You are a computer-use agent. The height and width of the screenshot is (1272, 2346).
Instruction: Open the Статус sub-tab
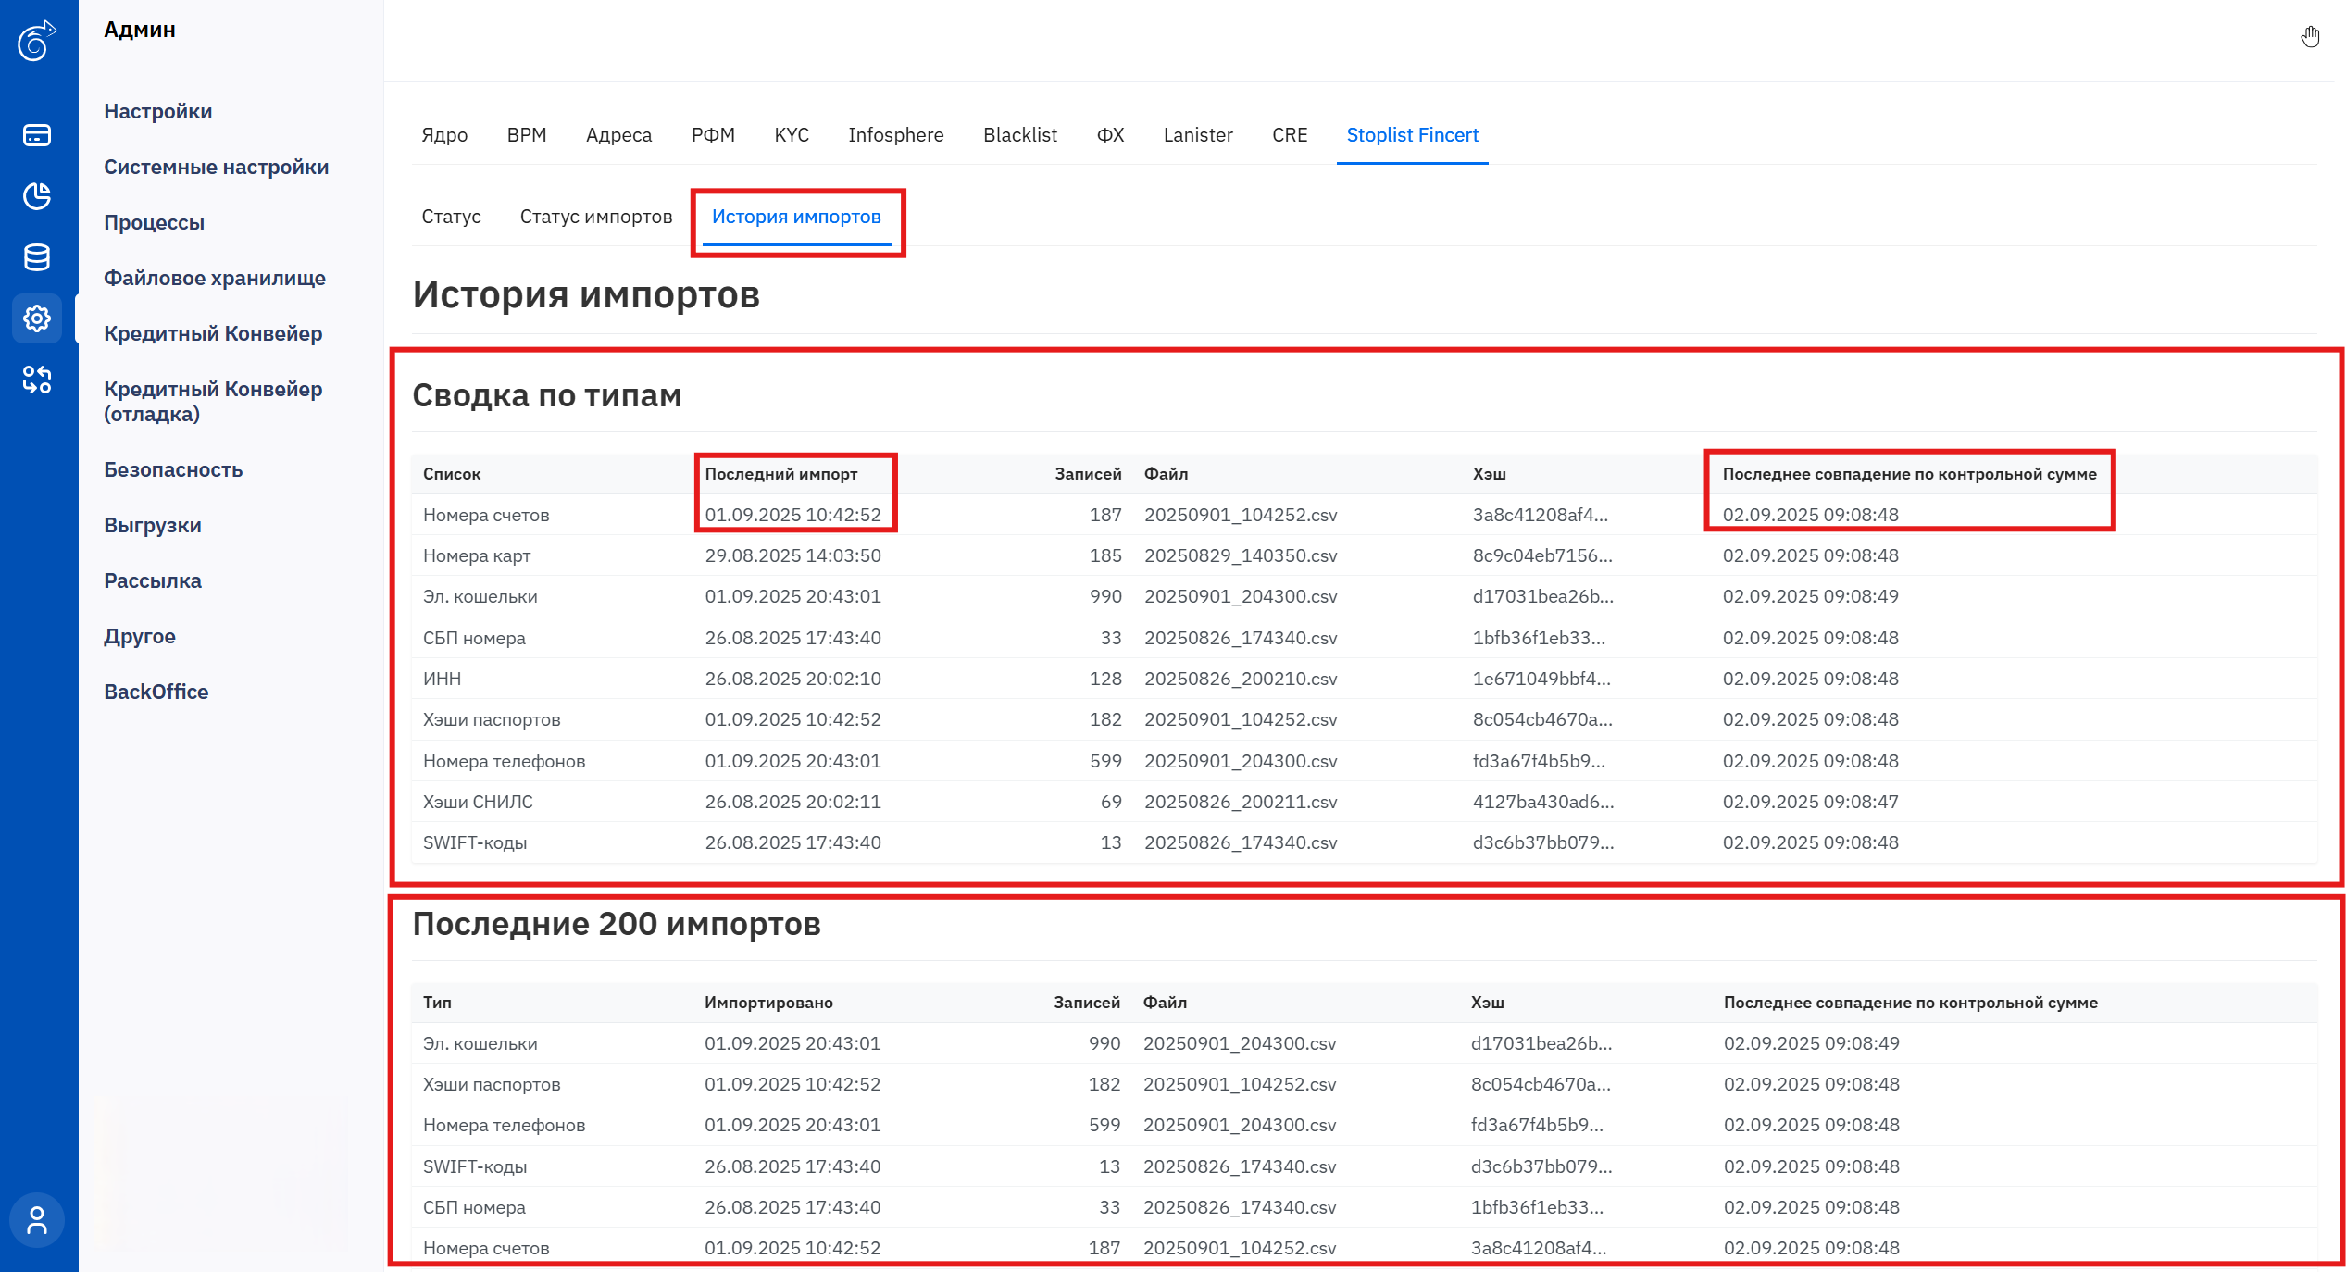(451, 217)
